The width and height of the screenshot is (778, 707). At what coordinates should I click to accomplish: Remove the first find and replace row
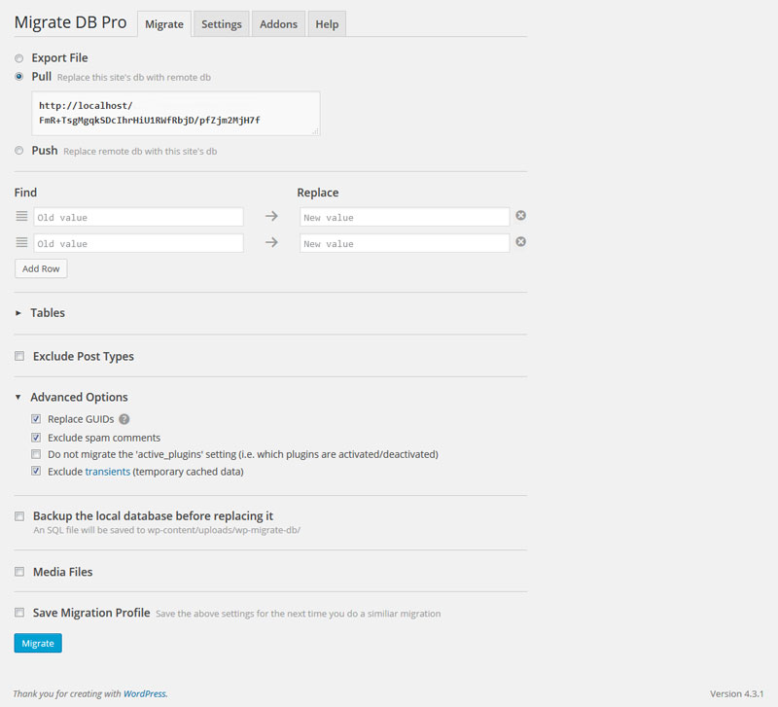coord(520,215)
